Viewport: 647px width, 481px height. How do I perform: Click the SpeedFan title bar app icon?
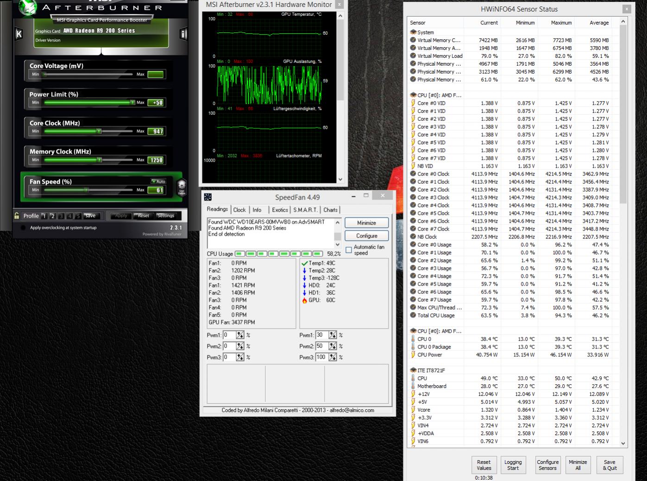[x=207, y=197]
